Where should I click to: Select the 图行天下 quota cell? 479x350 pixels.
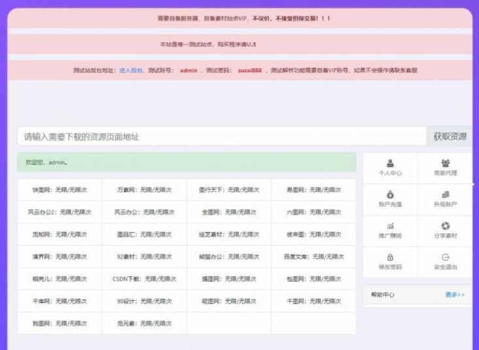pyautogui.click(x=229, y=190)
